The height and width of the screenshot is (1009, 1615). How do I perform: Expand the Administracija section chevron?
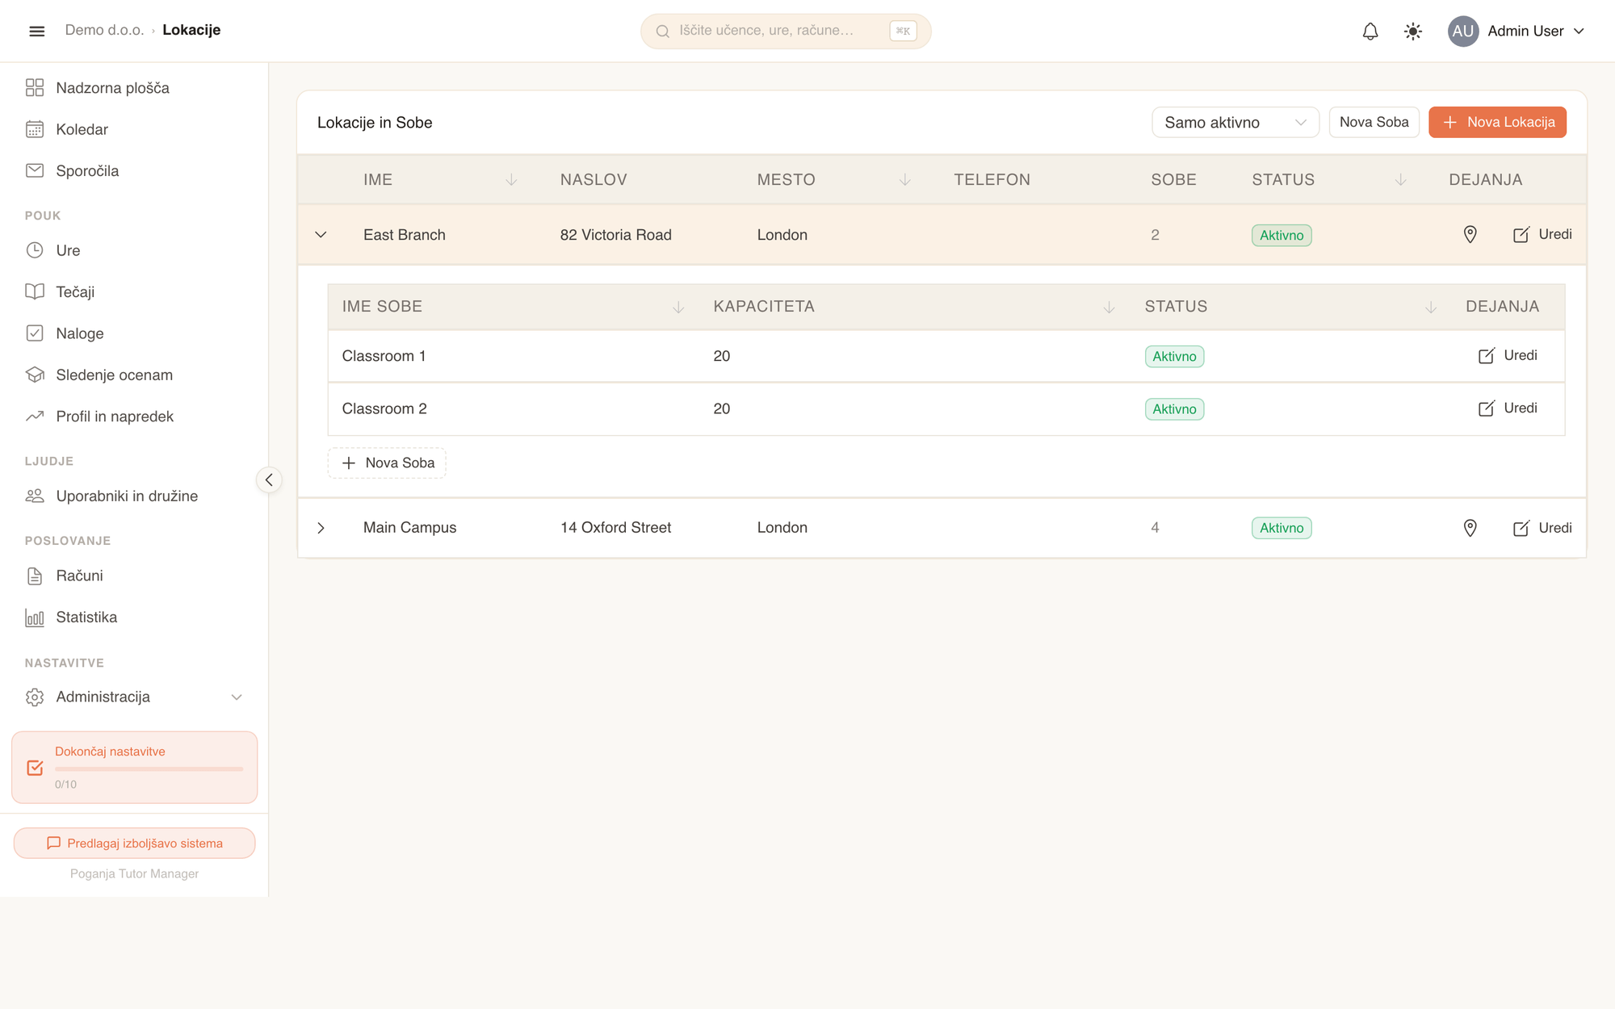[237, 697]
